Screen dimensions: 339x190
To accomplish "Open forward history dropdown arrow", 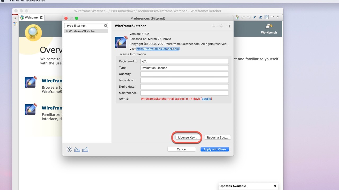I will [x=225, y=26].
